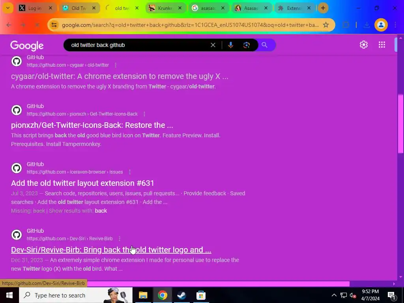Viewport: 404px width, 303px height.
Task: Open more options for cygaar result
Action: pyautogui.click(x=116, y=65)
